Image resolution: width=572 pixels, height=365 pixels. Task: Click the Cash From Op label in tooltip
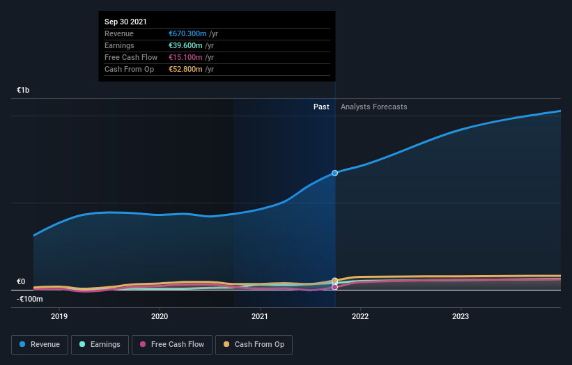129,69
